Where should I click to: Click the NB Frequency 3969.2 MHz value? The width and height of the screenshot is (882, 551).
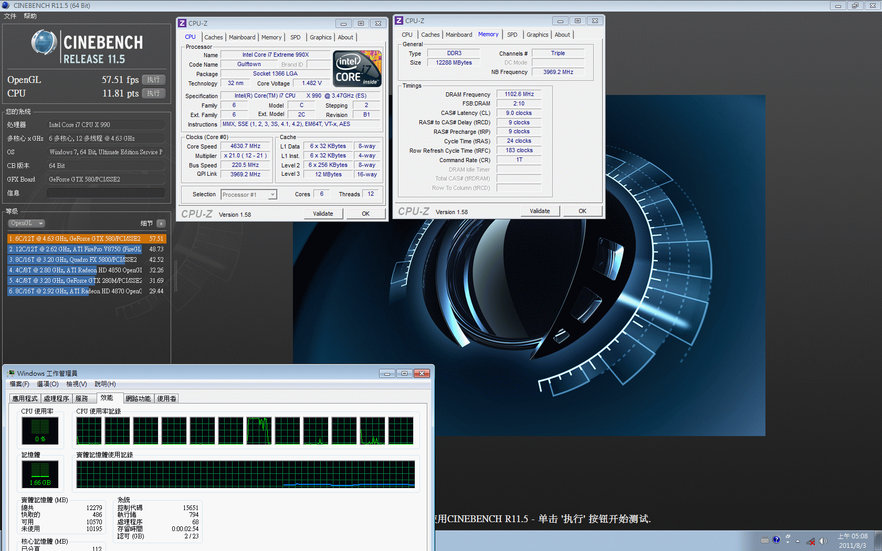pyautogui.click(x=558, y=72)
